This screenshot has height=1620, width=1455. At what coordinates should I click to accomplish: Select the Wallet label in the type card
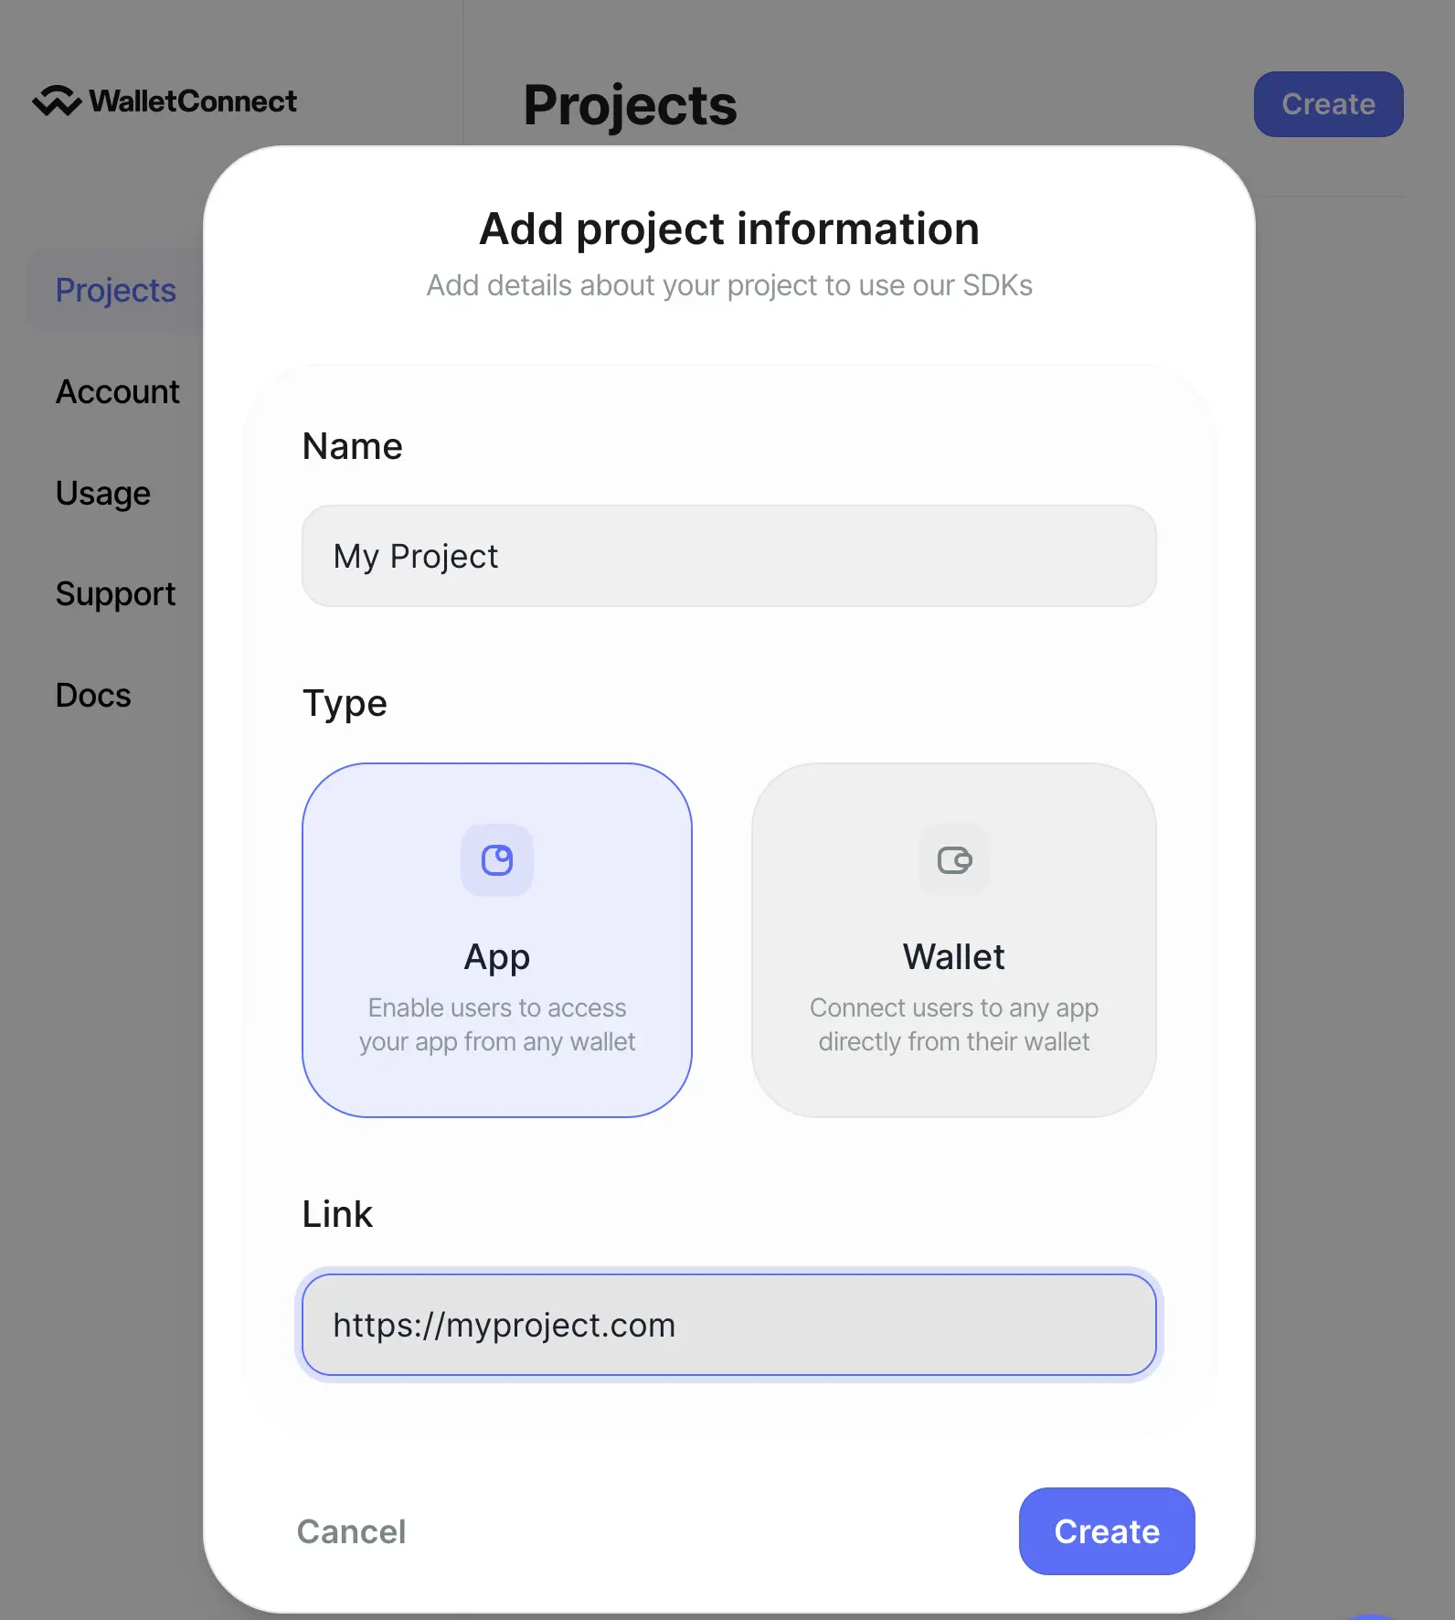[953, 957]
